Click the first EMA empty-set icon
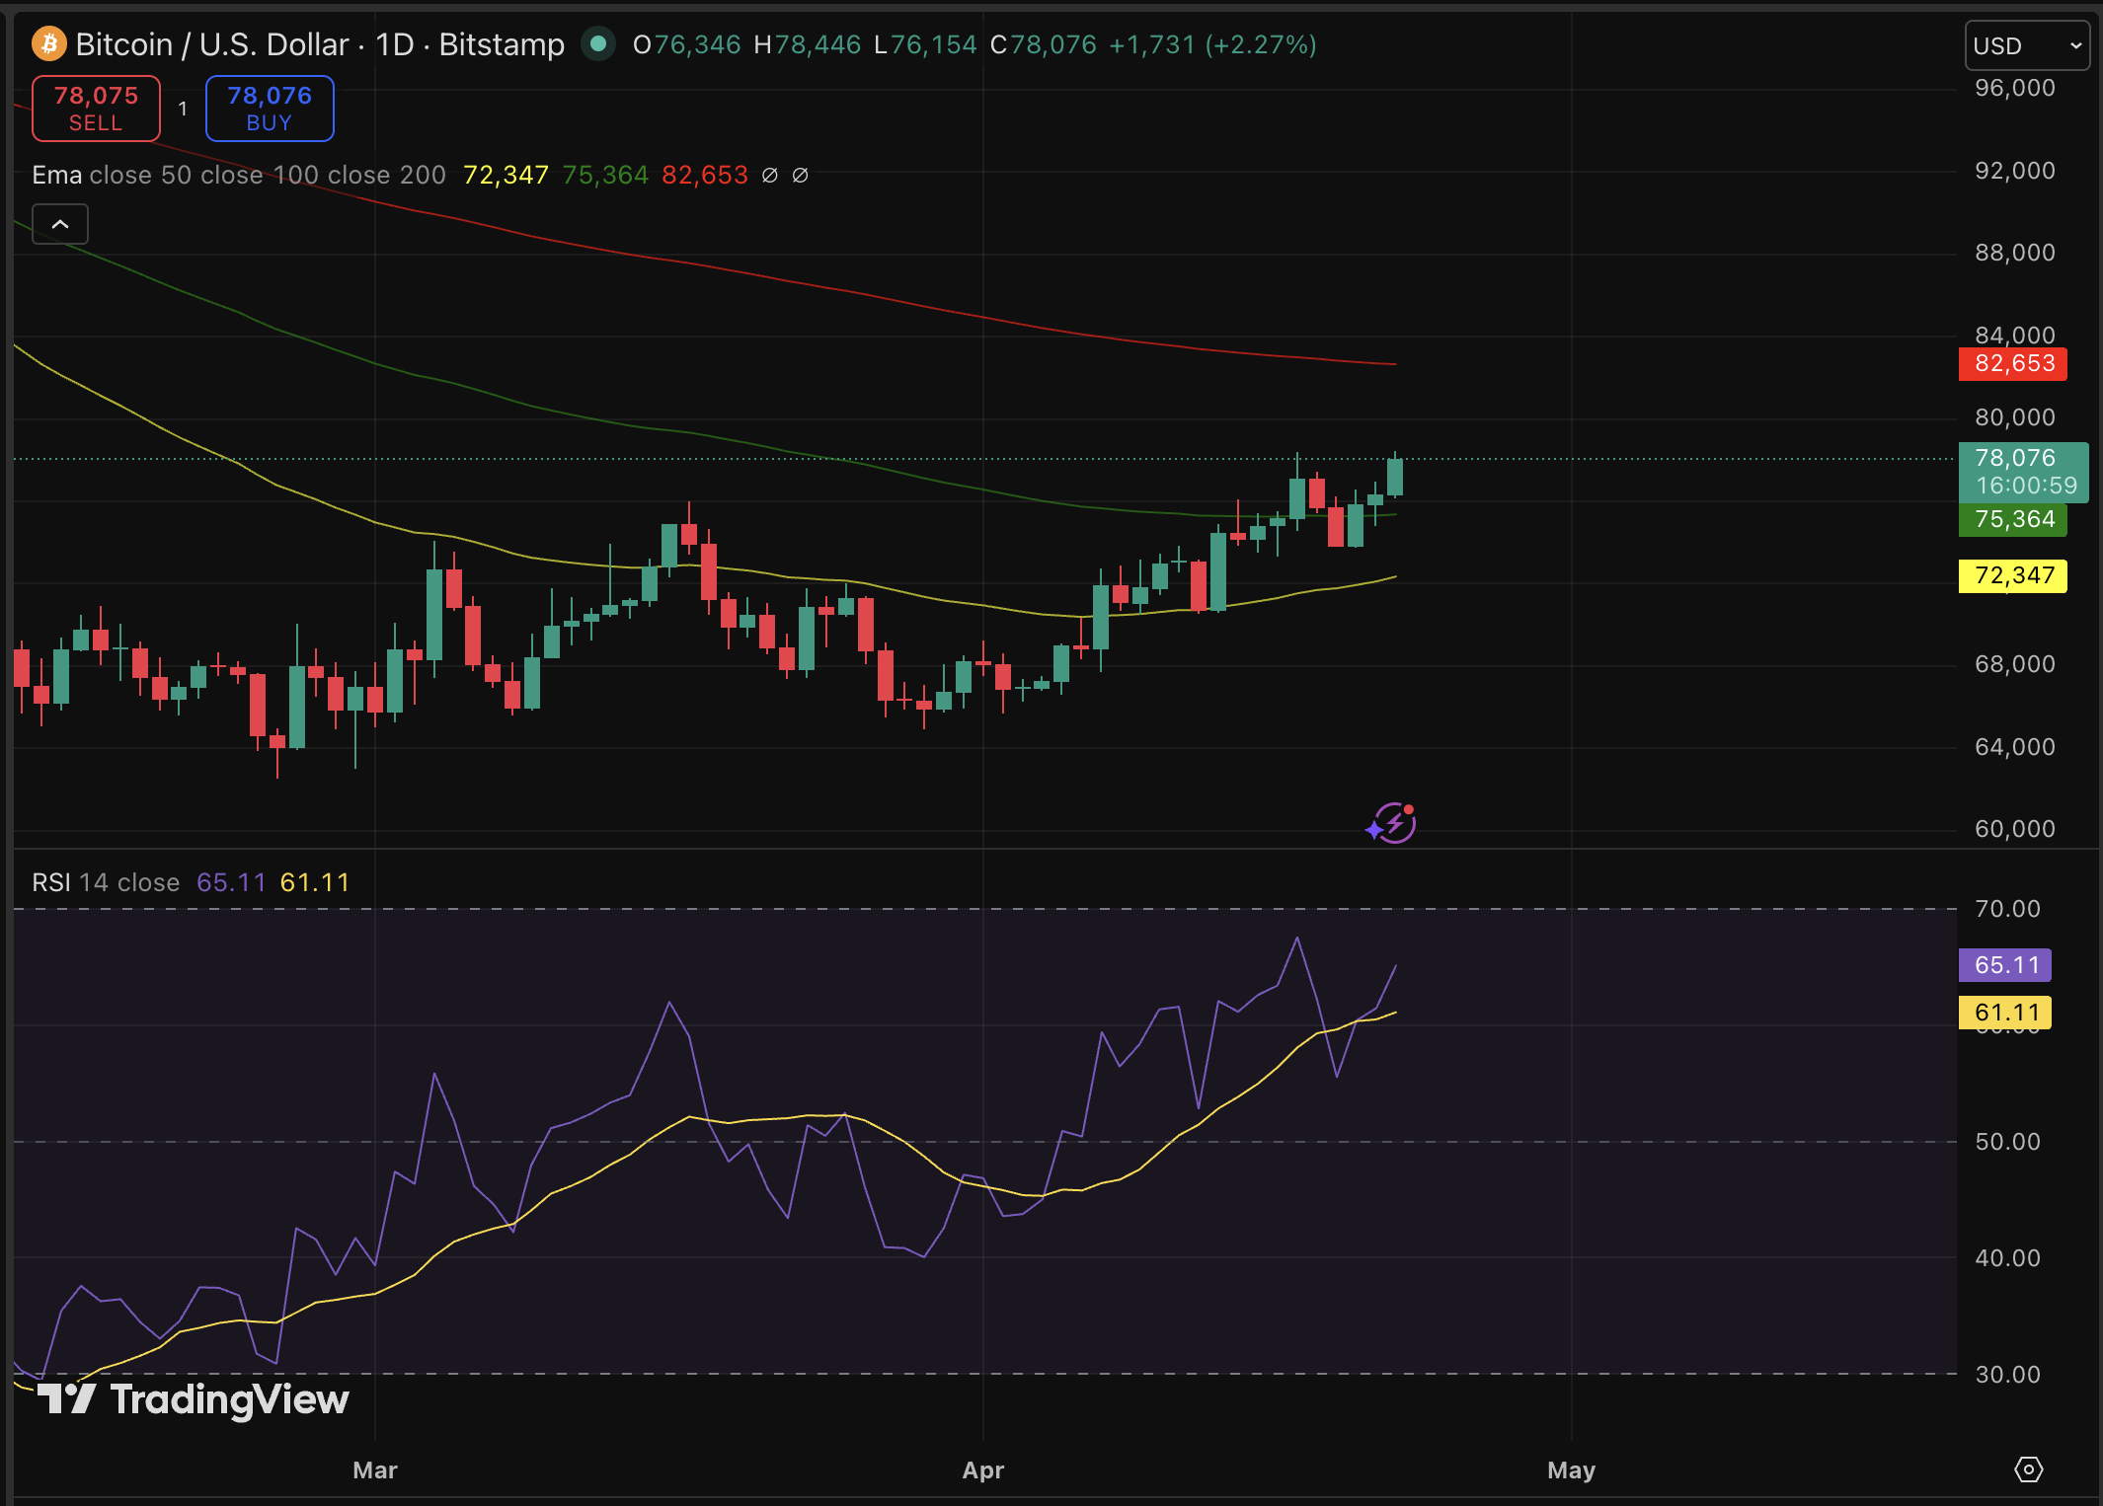2103x1506 pixels. pos(770,175)
